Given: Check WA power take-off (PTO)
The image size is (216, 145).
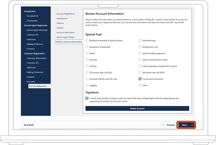Looking at the screenshot, I should tap(140, 72).
